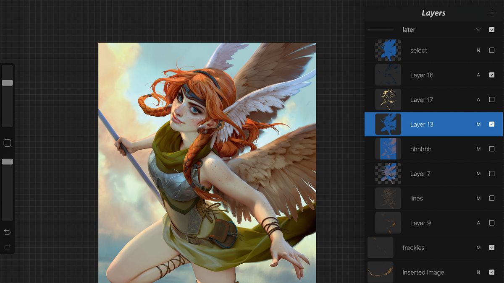Tap the undo arrow on the left sidebar
The width and height of the screenshot is (504, 283).
click(x=7, y=231)
